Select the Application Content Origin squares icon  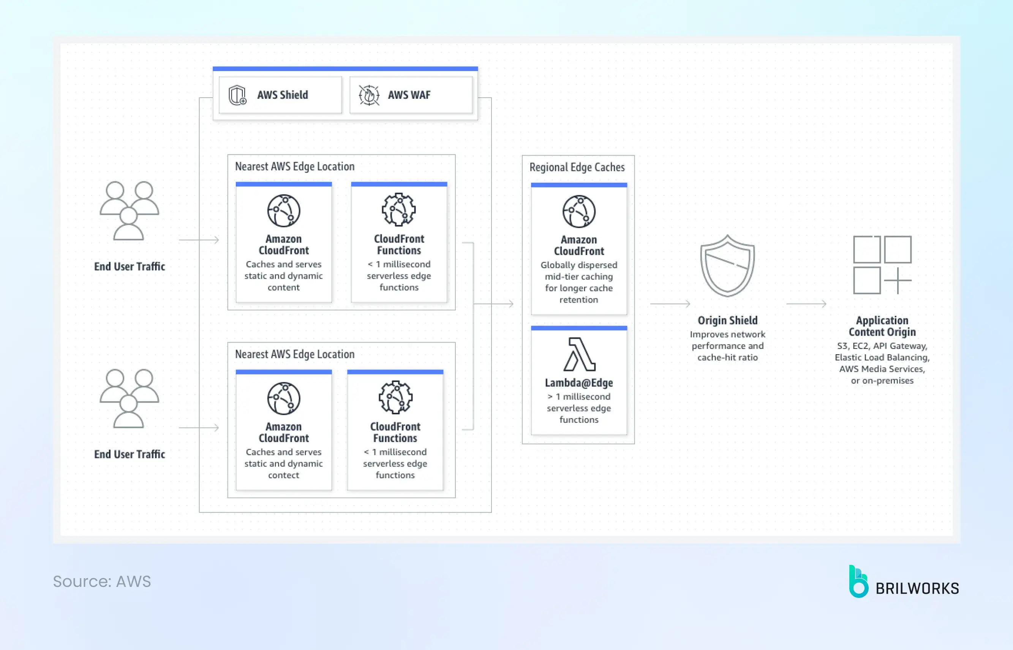(882, 264)
